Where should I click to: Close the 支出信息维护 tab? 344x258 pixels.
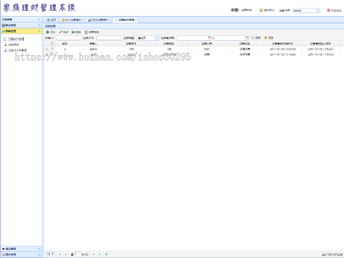(x=109, y=20)
